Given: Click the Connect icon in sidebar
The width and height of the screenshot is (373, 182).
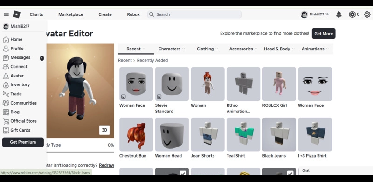Looking at the screenshot, I should [6, 67].
